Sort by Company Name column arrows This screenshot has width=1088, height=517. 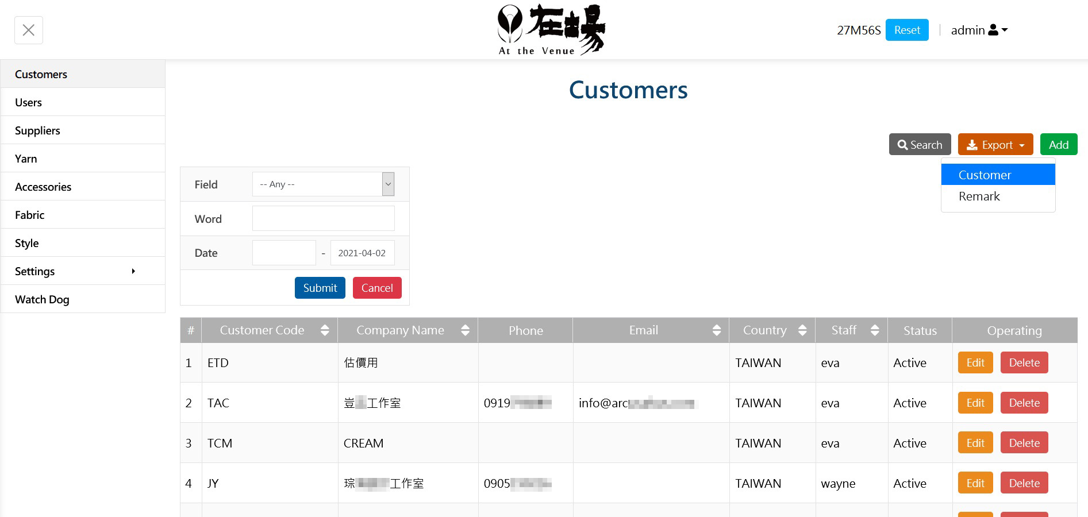point(465,330)
